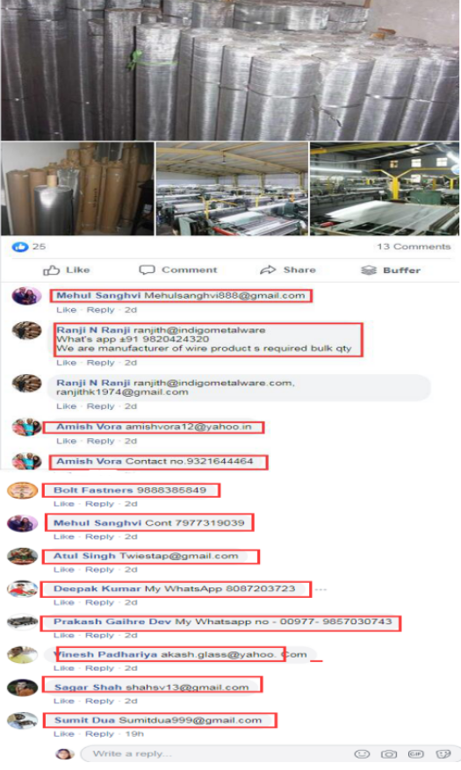Share the post using the Share button
The width and height of the screenshot is (461, 770).
[x=288, y=270]
